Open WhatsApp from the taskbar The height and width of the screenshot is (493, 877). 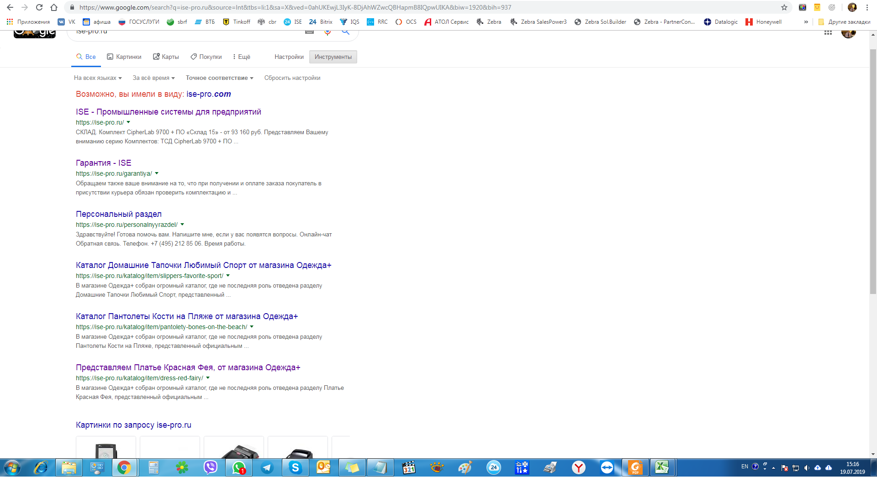tap(239, 468)
